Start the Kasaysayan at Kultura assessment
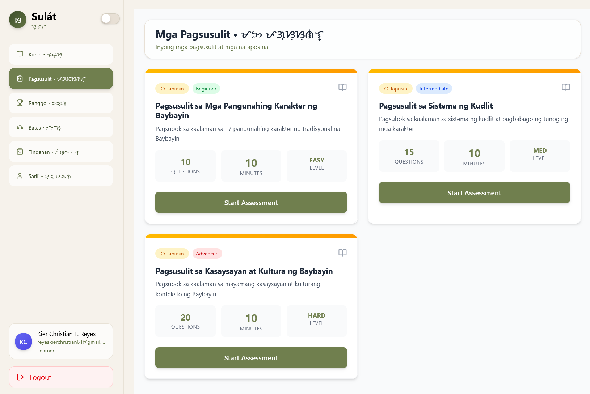The width and height of the screenshot is (590, 394). (251, 358)
